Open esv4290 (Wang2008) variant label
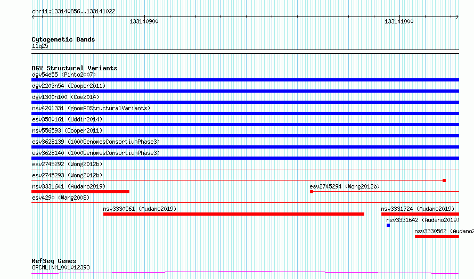 pos(61,198)
